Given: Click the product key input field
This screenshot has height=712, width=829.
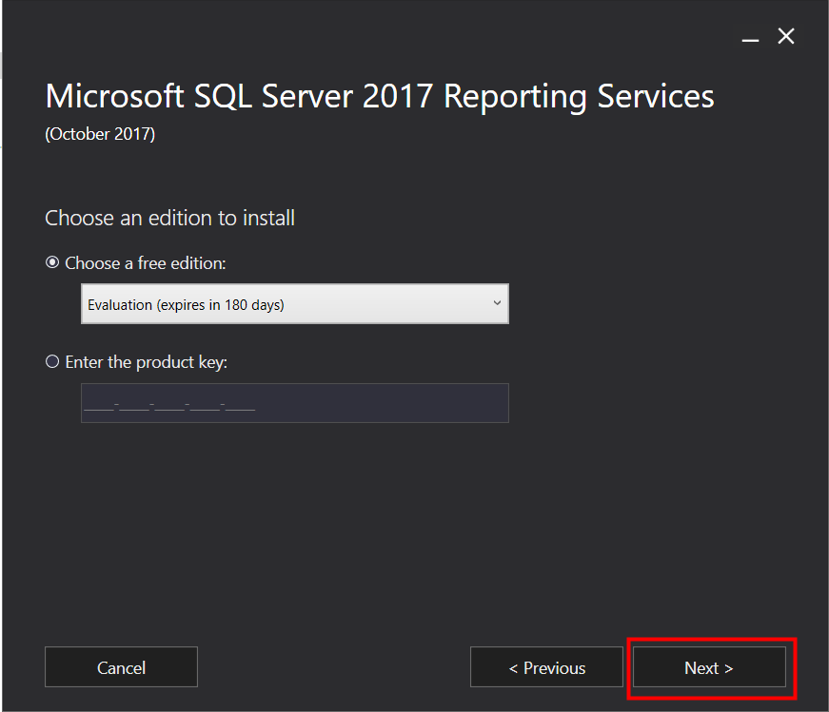Looking at the screenshot, I should point(294,403).
